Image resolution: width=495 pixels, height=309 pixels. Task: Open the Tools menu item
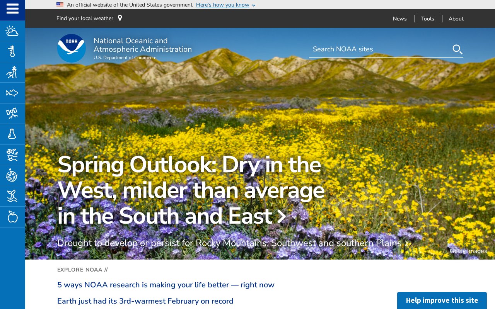[x=428, y=19]
